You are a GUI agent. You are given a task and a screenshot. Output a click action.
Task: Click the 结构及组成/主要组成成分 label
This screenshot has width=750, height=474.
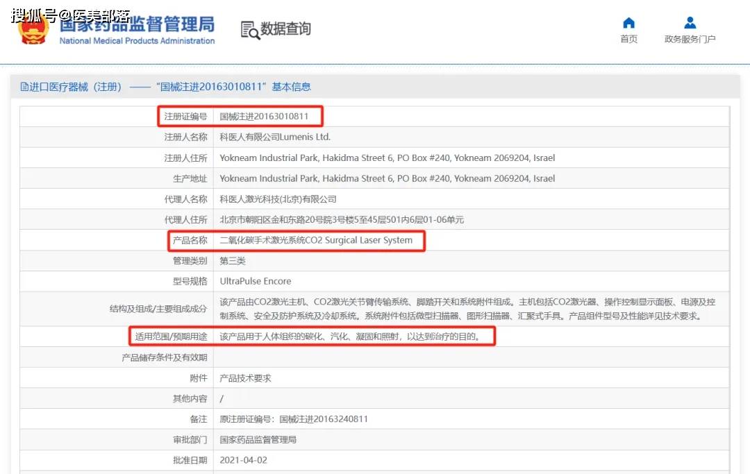click(x=158, y=309)
